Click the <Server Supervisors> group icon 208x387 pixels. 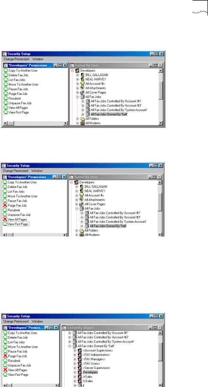(x=80, y=368)
